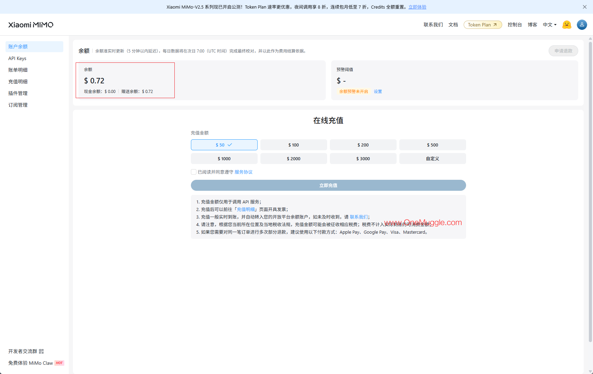
Task: Select the $ 1000 recharge amount
Action: (x=224, y=159)
